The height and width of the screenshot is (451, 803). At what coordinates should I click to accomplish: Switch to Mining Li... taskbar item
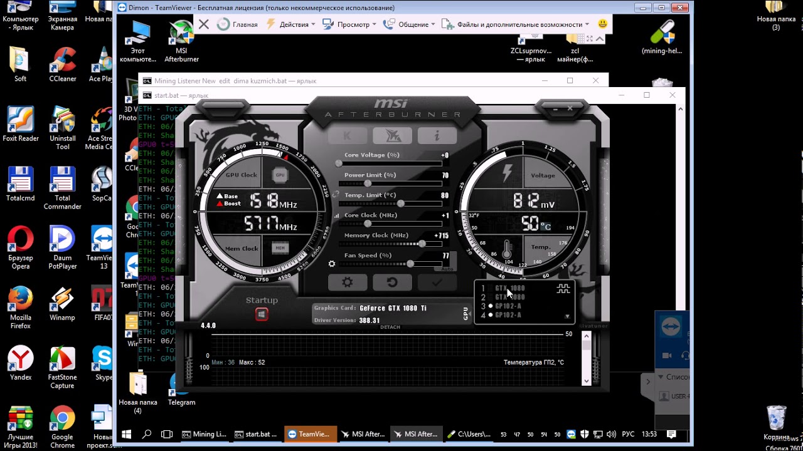pyautogui.click(x=204, y=434)
